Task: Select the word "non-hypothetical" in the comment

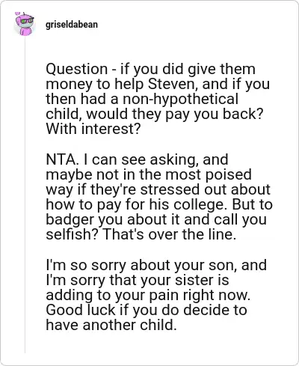Action: coord(180,99)
